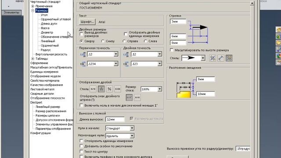This screenshot has width=281, height=158.
Task: Select Ординатный угловой in the tree
Action: coord(56,19)
